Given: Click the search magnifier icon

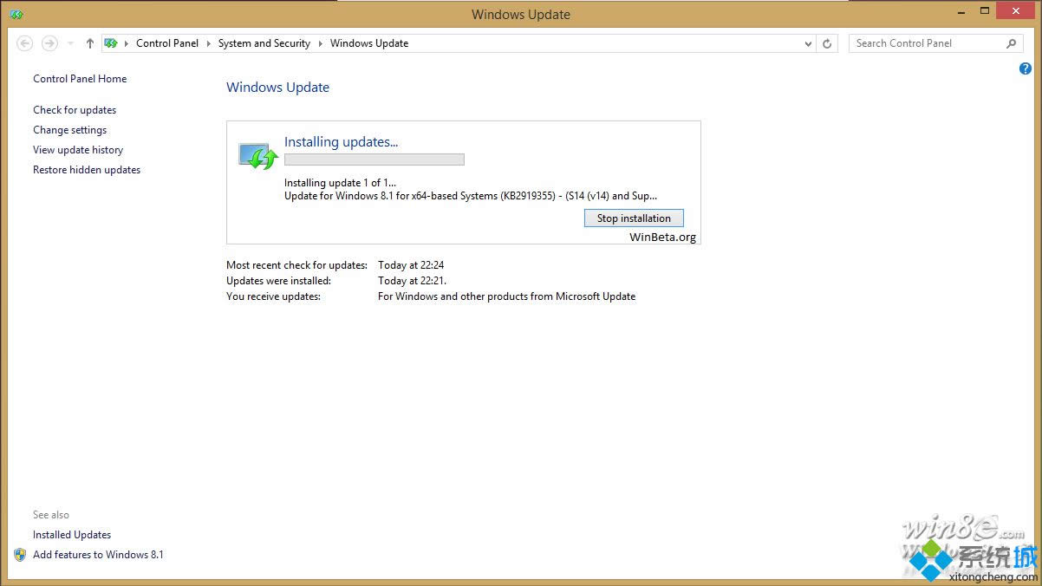Looking at the screenshot, I should click(1011, 43).
